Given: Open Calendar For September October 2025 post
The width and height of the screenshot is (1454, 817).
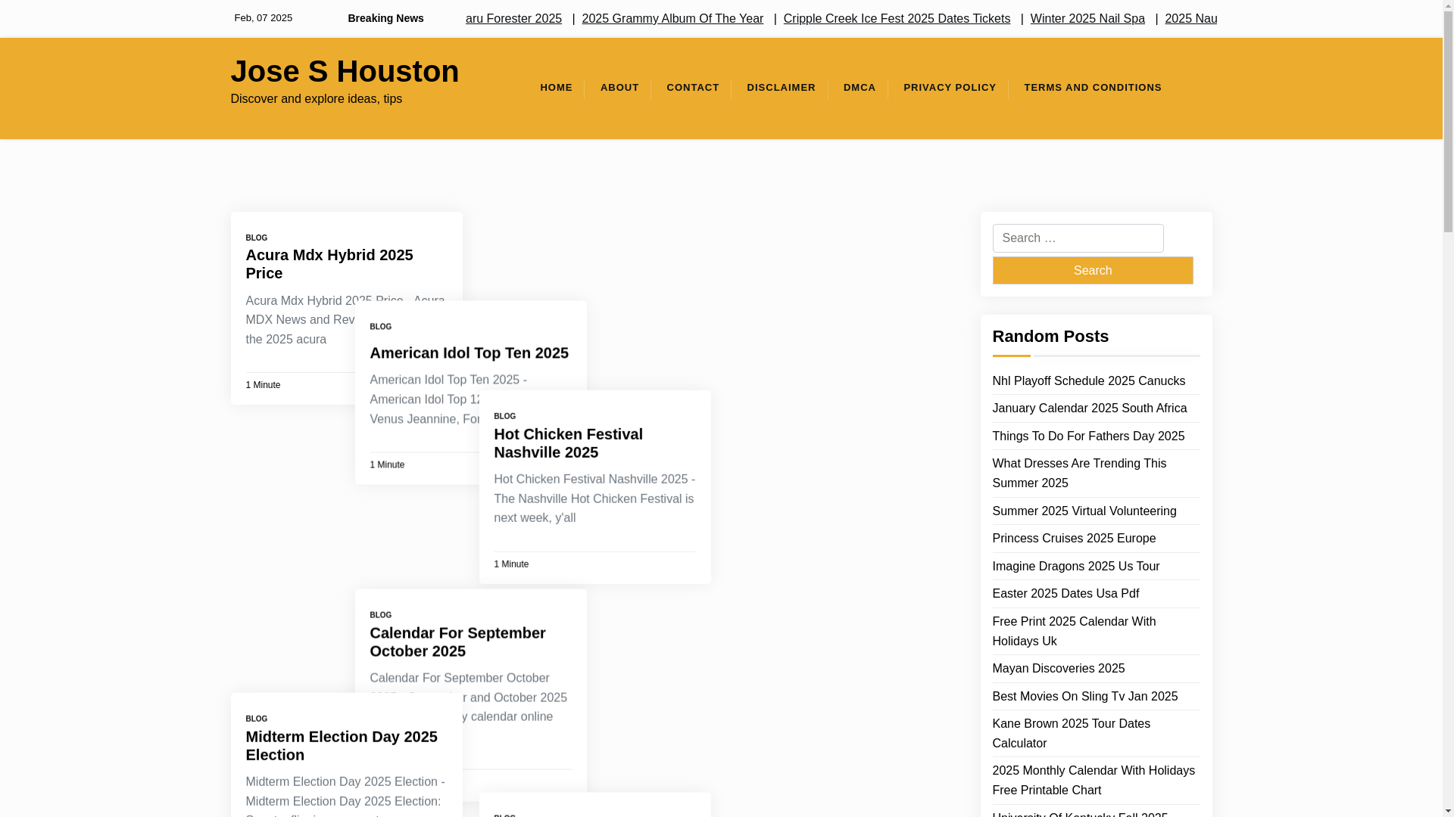Looking at the screenshot, I should point(457,641).
